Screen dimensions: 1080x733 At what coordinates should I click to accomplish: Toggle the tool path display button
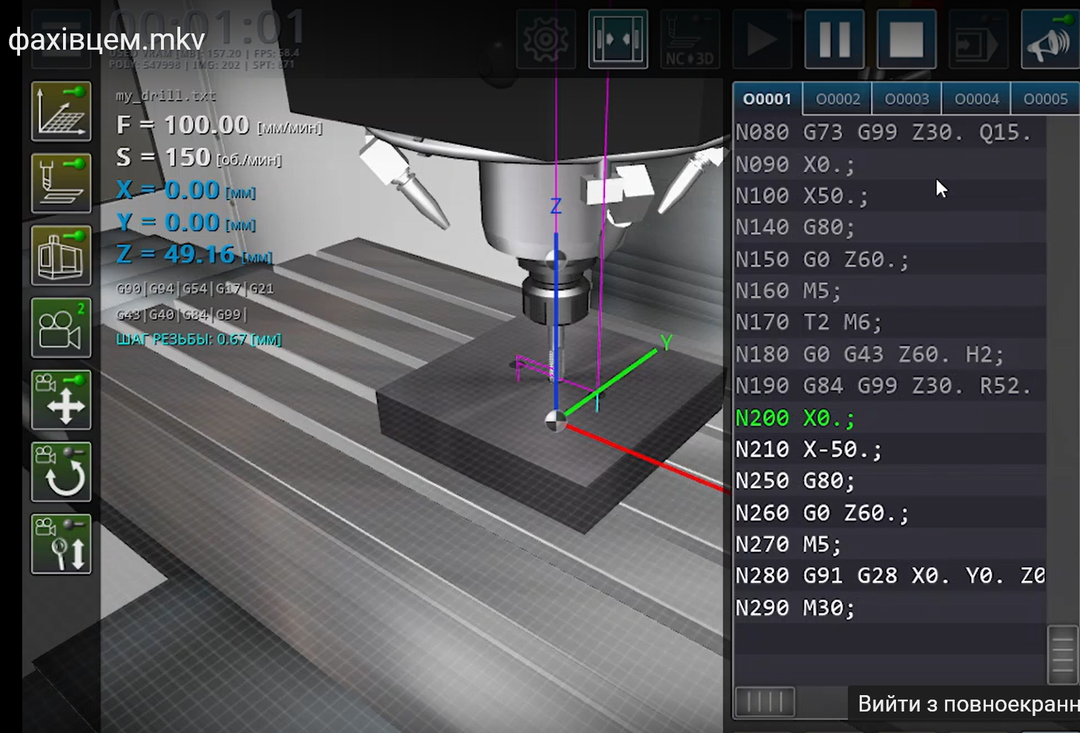coord(61,183)
